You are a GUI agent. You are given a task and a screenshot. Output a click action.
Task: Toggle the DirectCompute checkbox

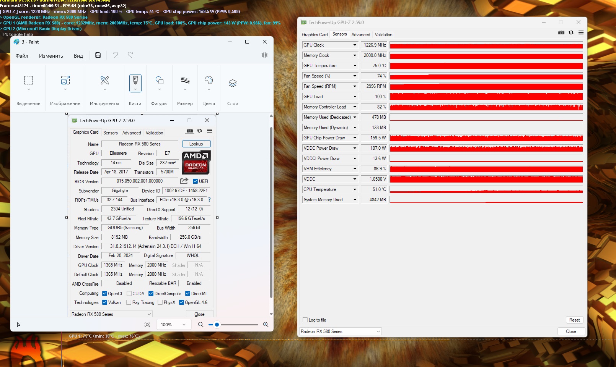pos(151,294)
